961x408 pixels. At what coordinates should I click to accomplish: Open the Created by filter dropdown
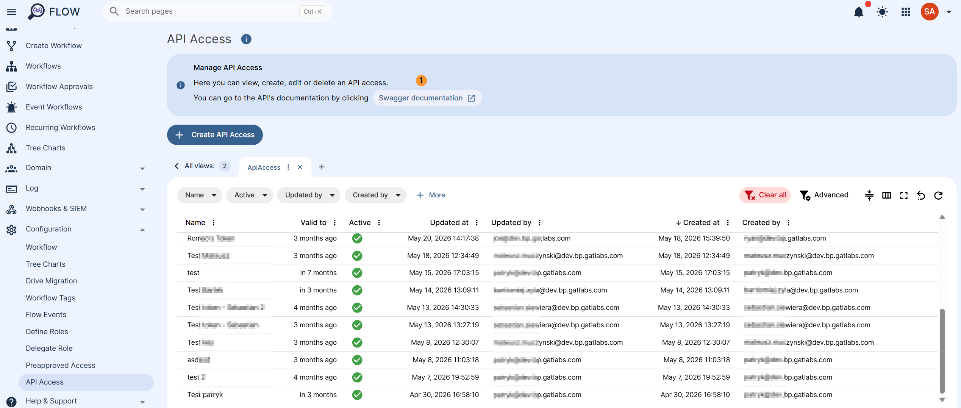375,195
